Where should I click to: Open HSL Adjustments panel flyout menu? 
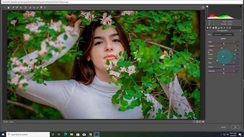tap(240, 30)
